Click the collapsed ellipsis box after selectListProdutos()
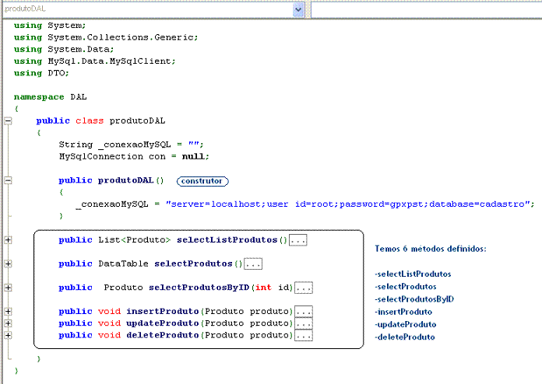 (298, 240)
